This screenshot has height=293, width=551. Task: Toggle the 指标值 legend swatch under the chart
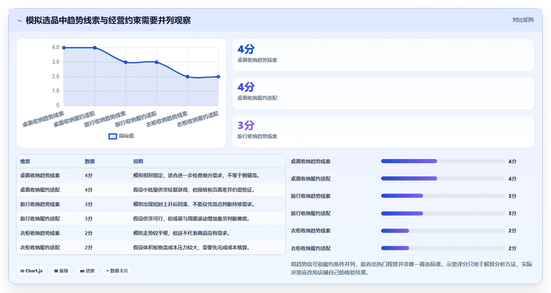pos(113,136)
